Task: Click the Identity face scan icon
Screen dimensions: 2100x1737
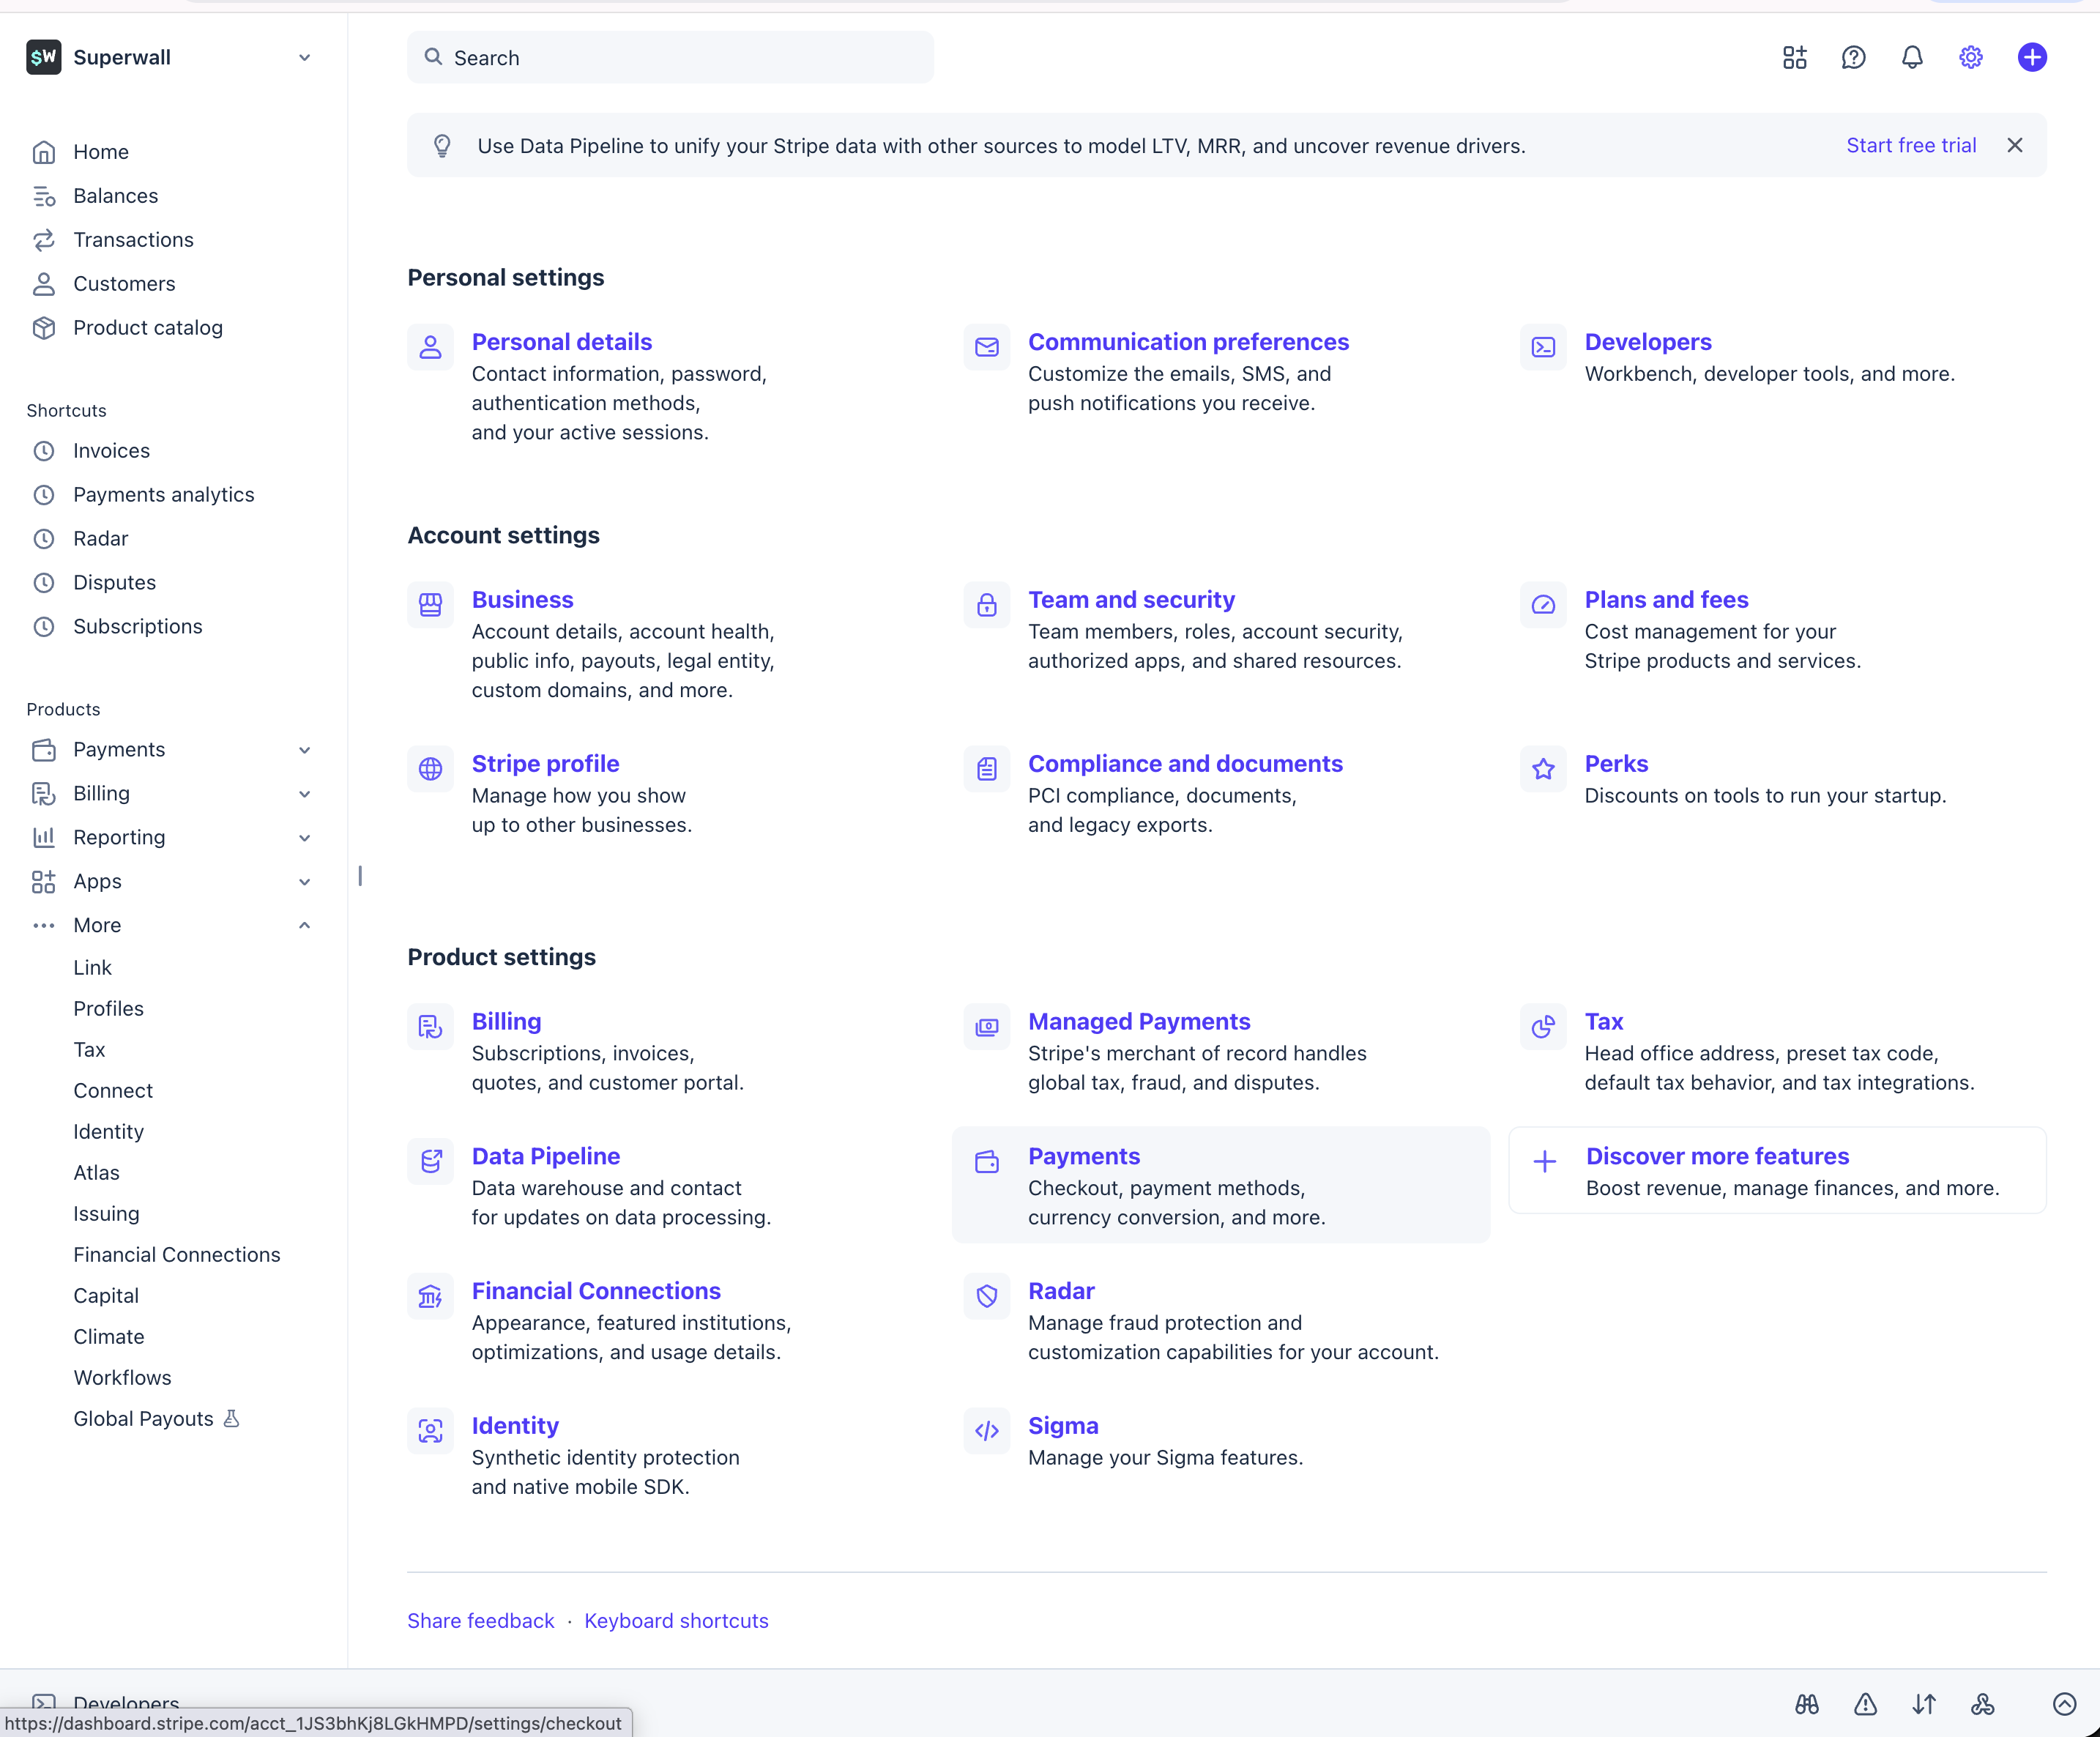Action: pos(430,1431)
